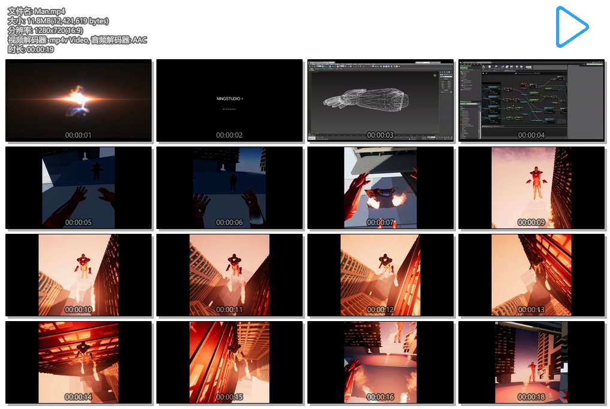Open the frame thumbnail stamped 00:00:16

pyautogui.click(x=381, y=362)
